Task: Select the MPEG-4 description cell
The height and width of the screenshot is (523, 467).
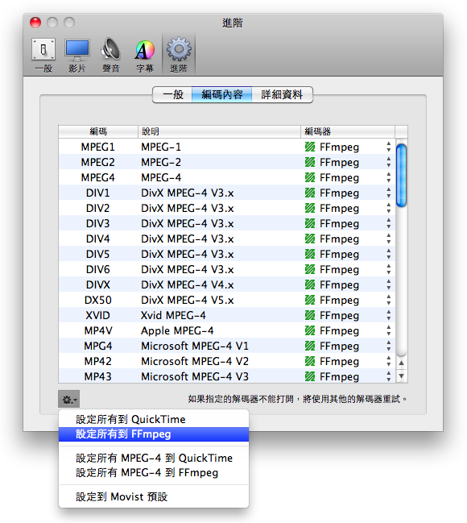Action: pos(161,177)
